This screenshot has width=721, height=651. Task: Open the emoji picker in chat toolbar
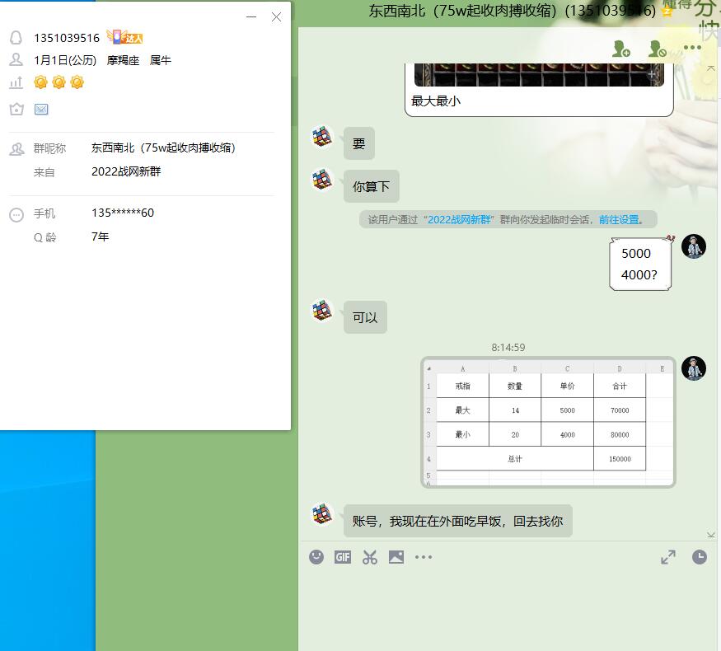click(x=316, y=557)
